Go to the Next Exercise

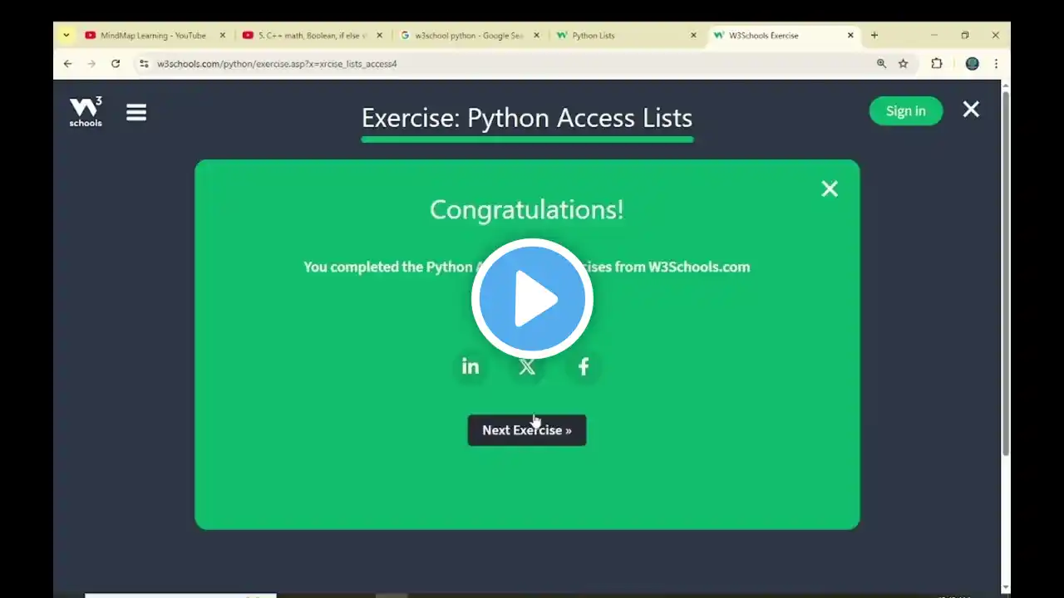527,430
